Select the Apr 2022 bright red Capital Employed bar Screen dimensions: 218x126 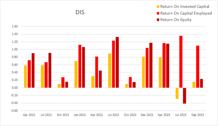[97, 72]
